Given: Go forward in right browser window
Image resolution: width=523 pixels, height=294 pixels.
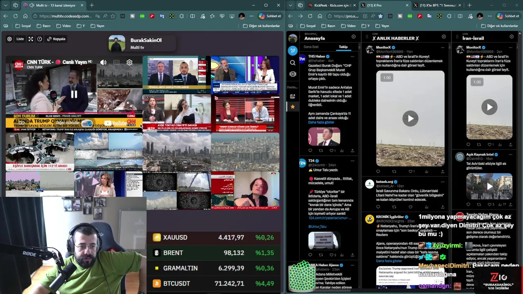Looking at the screenshot, I should [x=300, y=16].
